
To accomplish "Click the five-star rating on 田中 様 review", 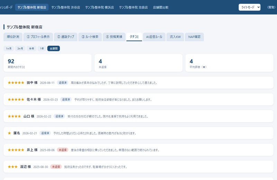I will tap(16, 83).
